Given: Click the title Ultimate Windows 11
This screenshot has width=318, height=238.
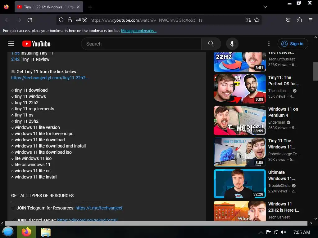Looking at the screenshot, I should click(x=281, y=175).
